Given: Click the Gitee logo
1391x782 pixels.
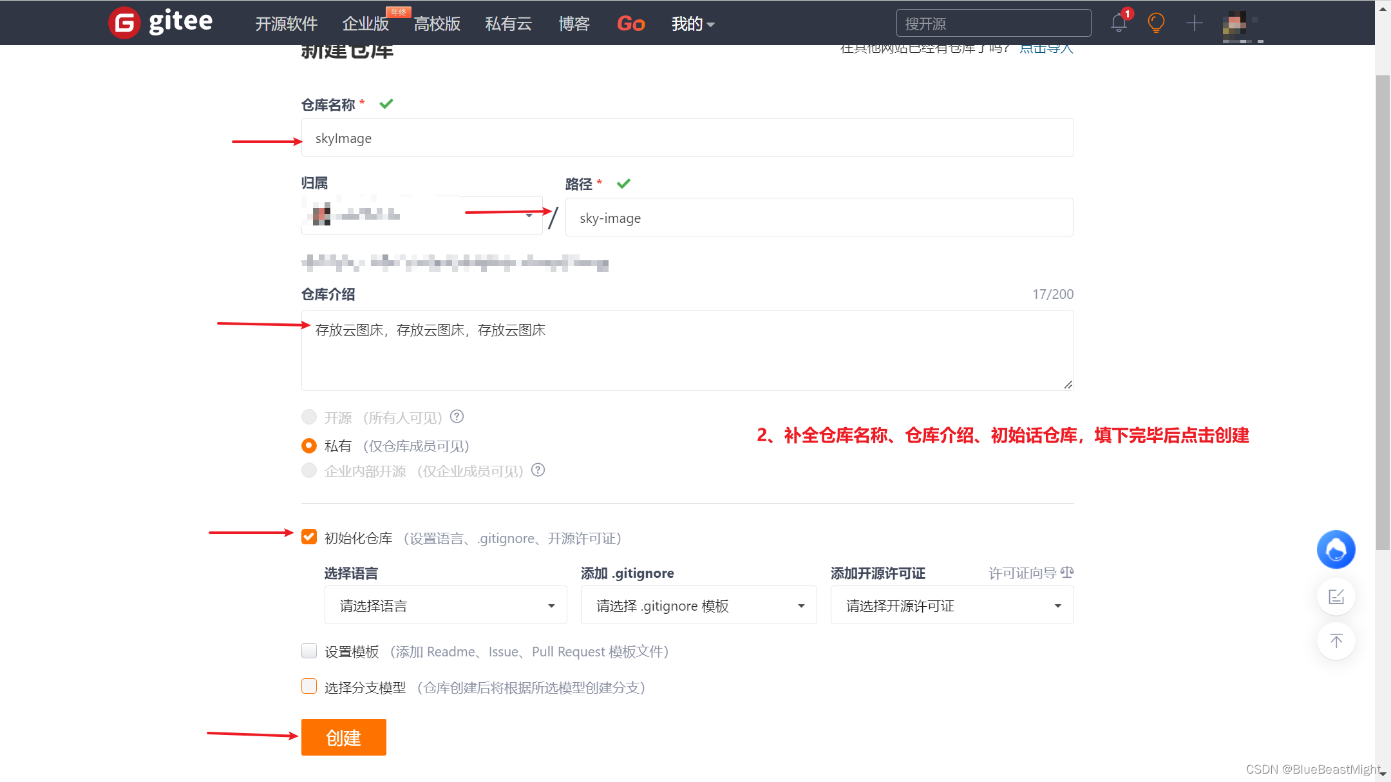Looking at the screenshot, I should coord(160,22).
